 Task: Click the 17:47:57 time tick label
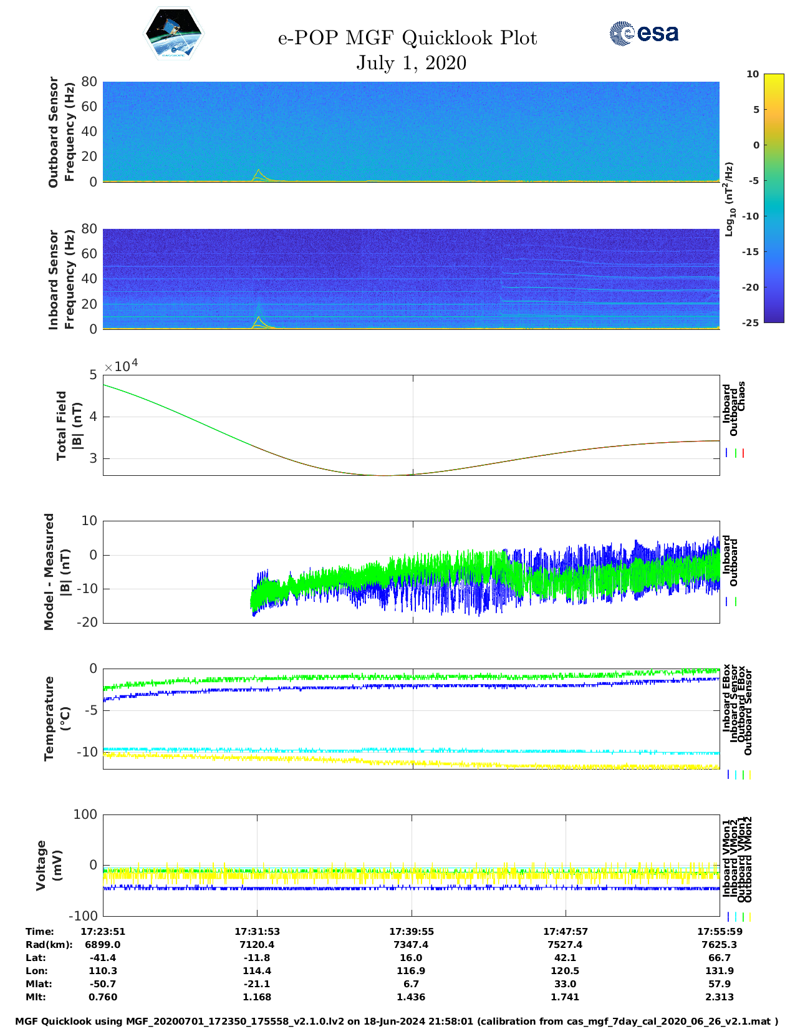point(565,931)
